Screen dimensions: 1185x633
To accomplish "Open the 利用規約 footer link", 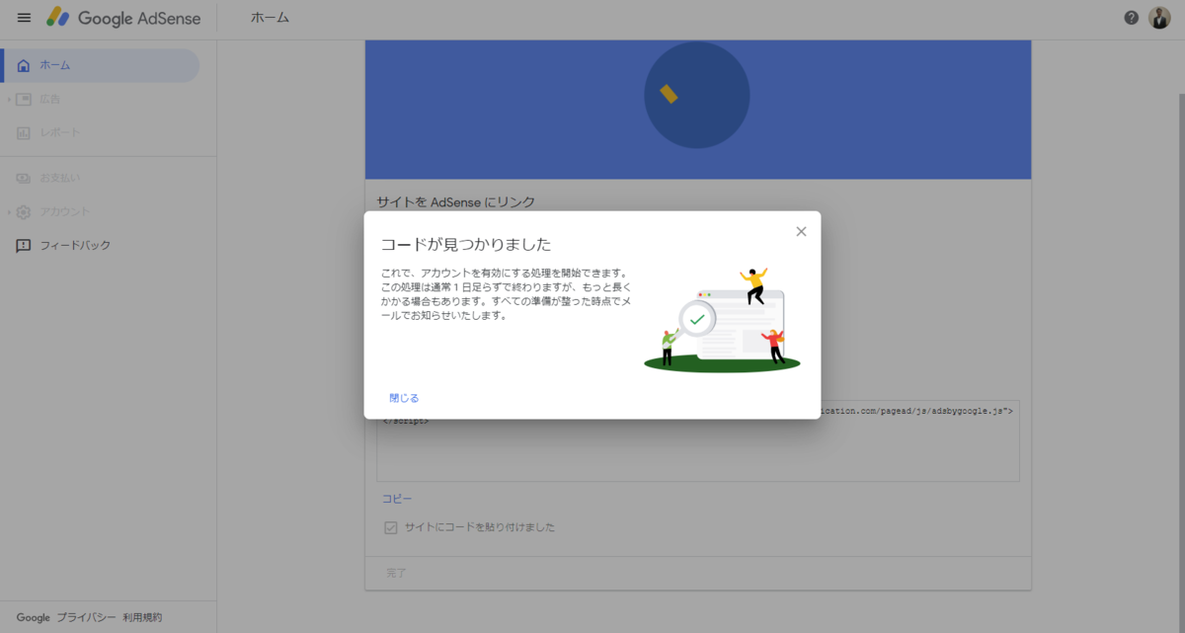I will coord(142,617).
